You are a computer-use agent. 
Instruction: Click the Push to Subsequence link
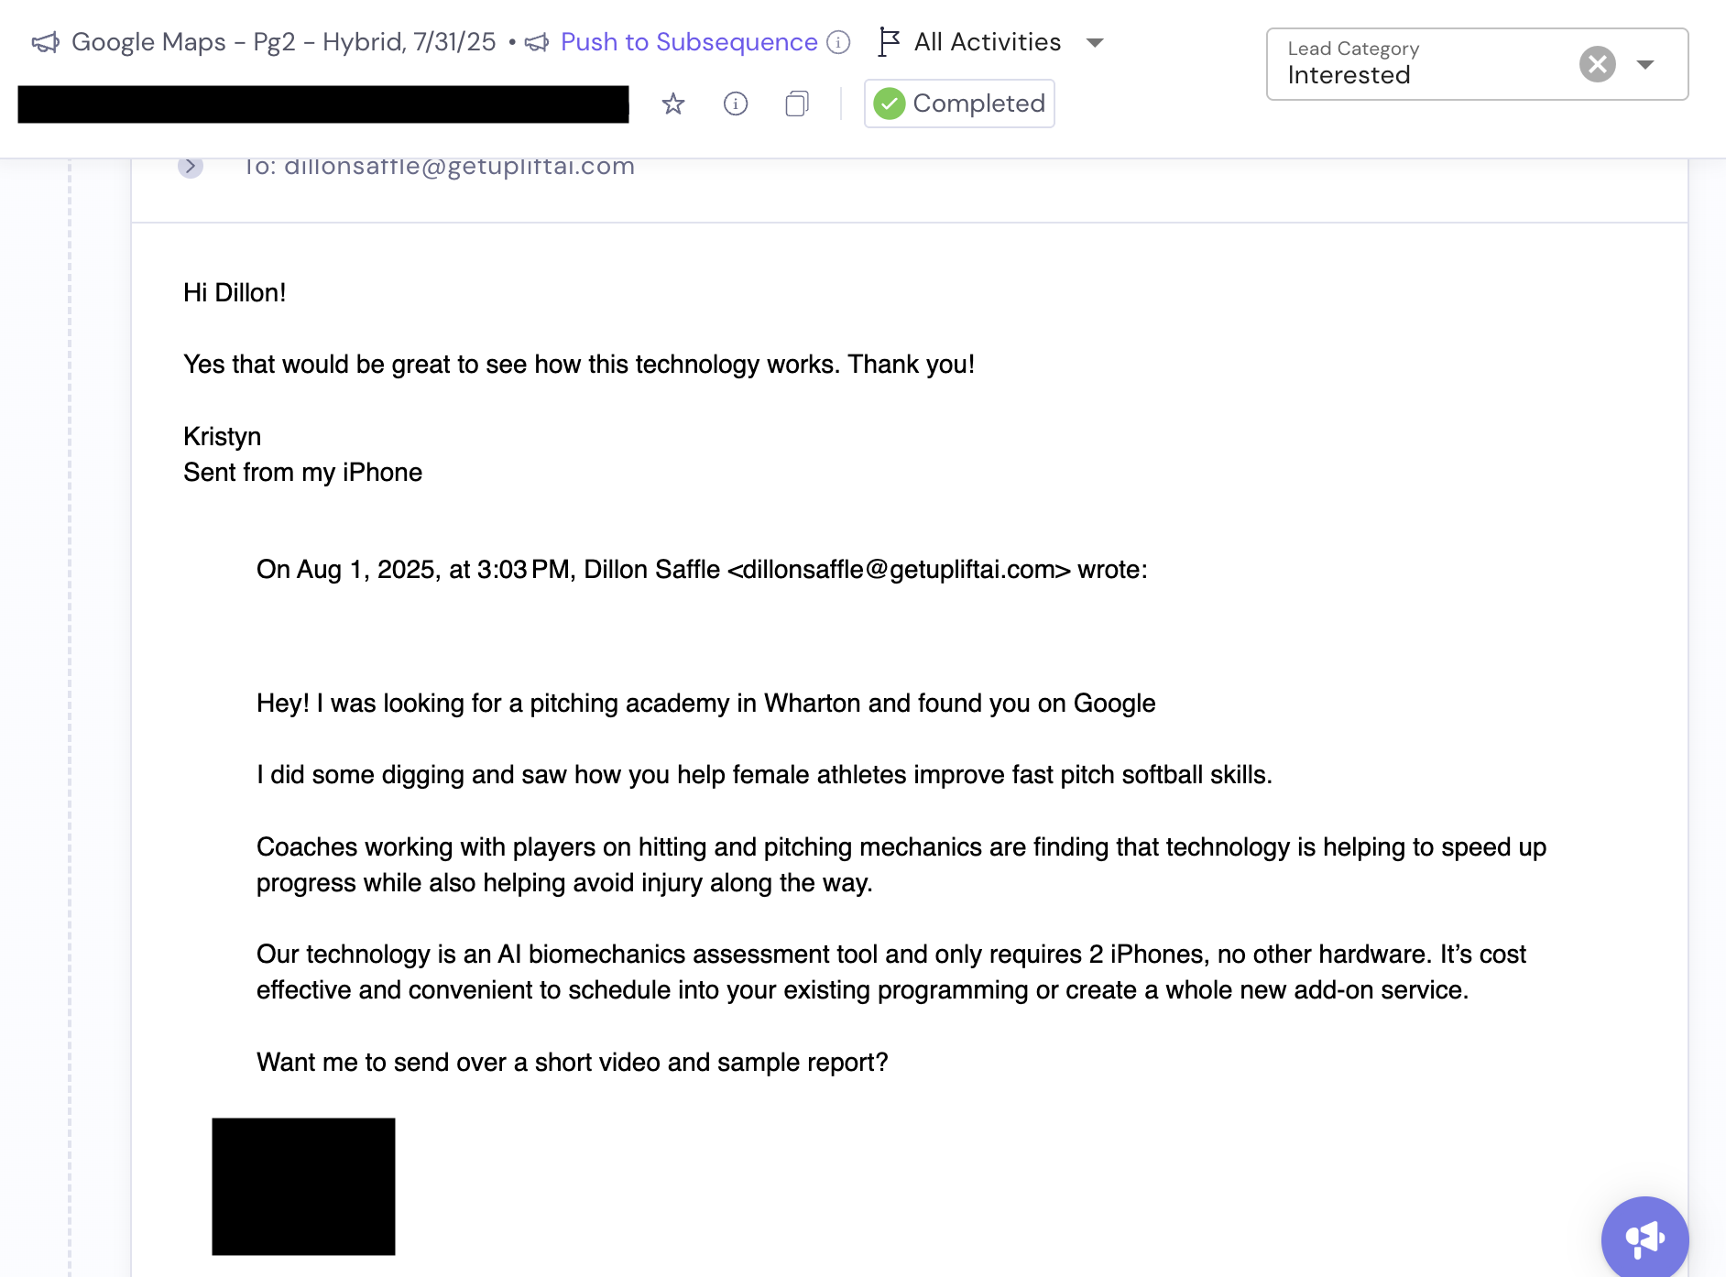688,42
